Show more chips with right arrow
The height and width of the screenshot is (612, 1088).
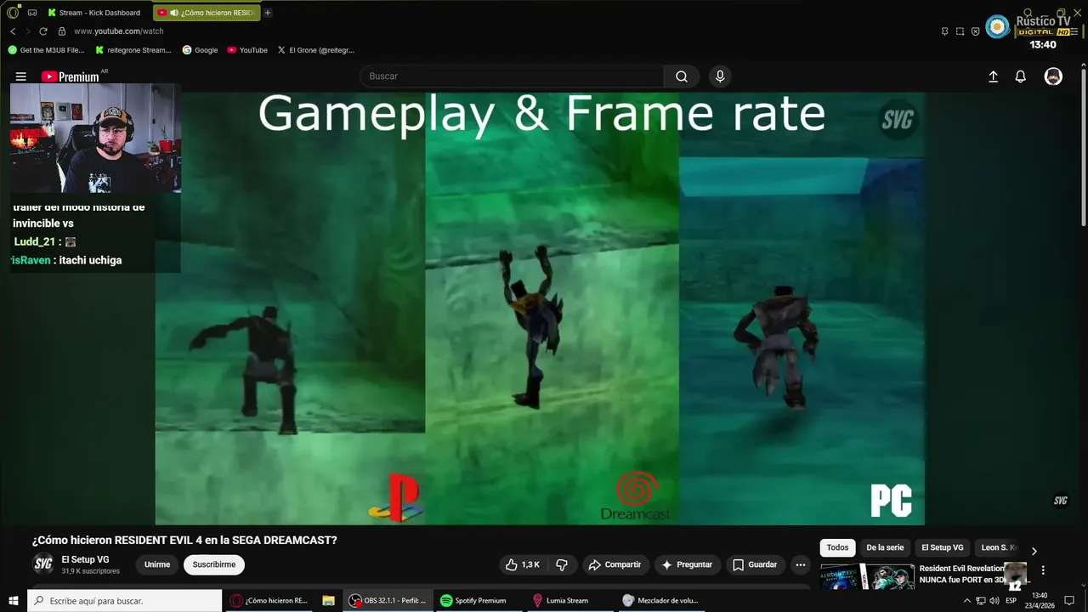[1034, 551]
